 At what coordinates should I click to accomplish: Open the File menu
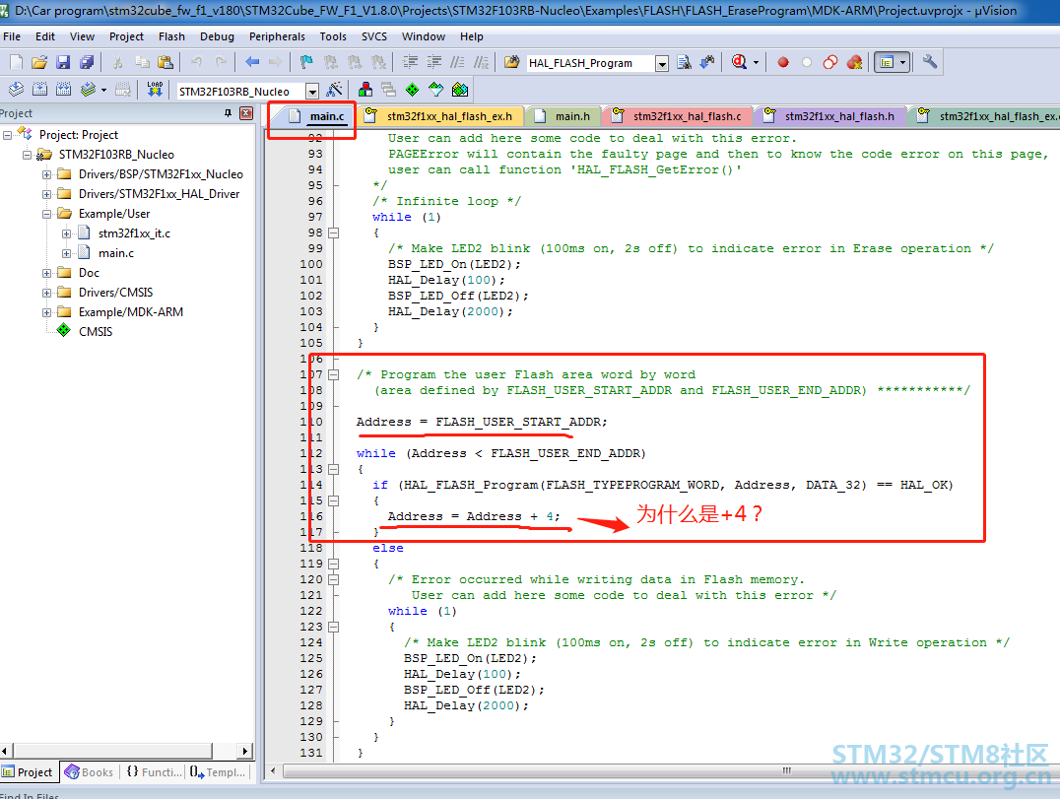tap(12, 36)
